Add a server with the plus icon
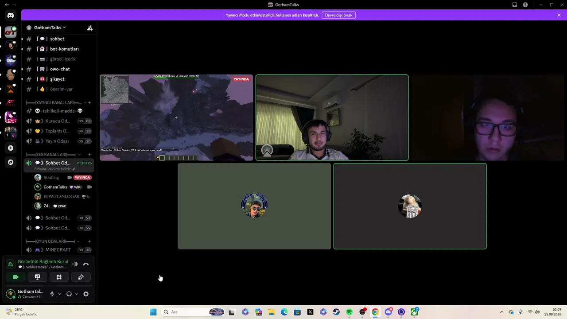 coord(11,148)
